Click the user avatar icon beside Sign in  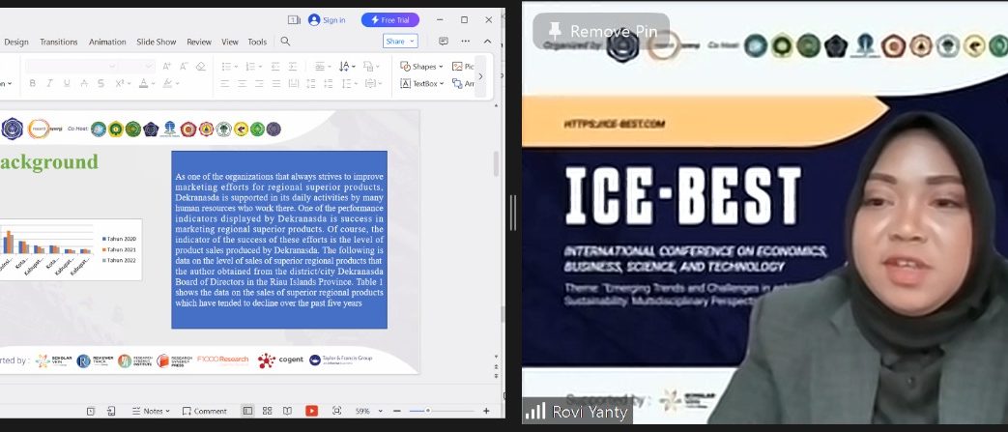click(x=314, y=20)
